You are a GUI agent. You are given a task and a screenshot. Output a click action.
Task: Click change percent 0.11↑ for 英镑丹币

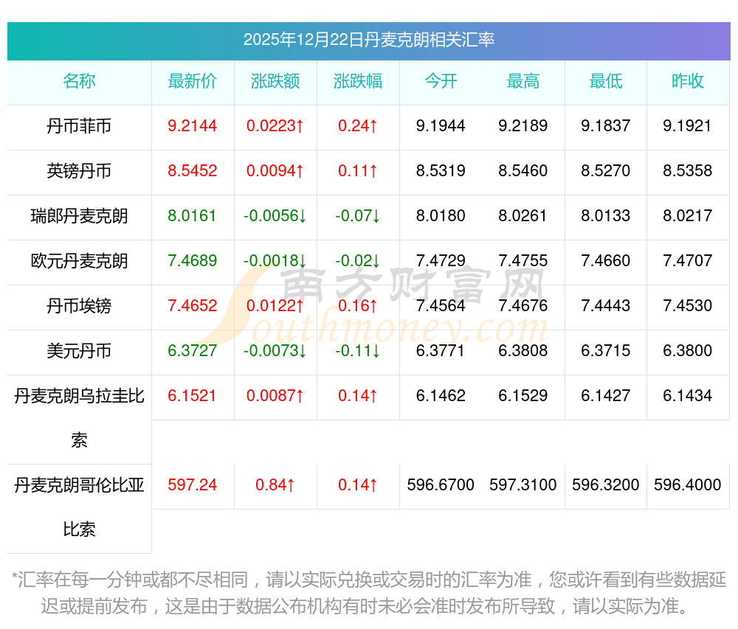pyautogui.click(x=358, y=170)
